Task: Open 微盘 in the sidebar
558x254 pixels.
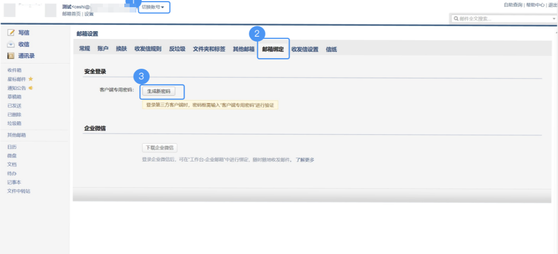Action: (x=12, y=156)
